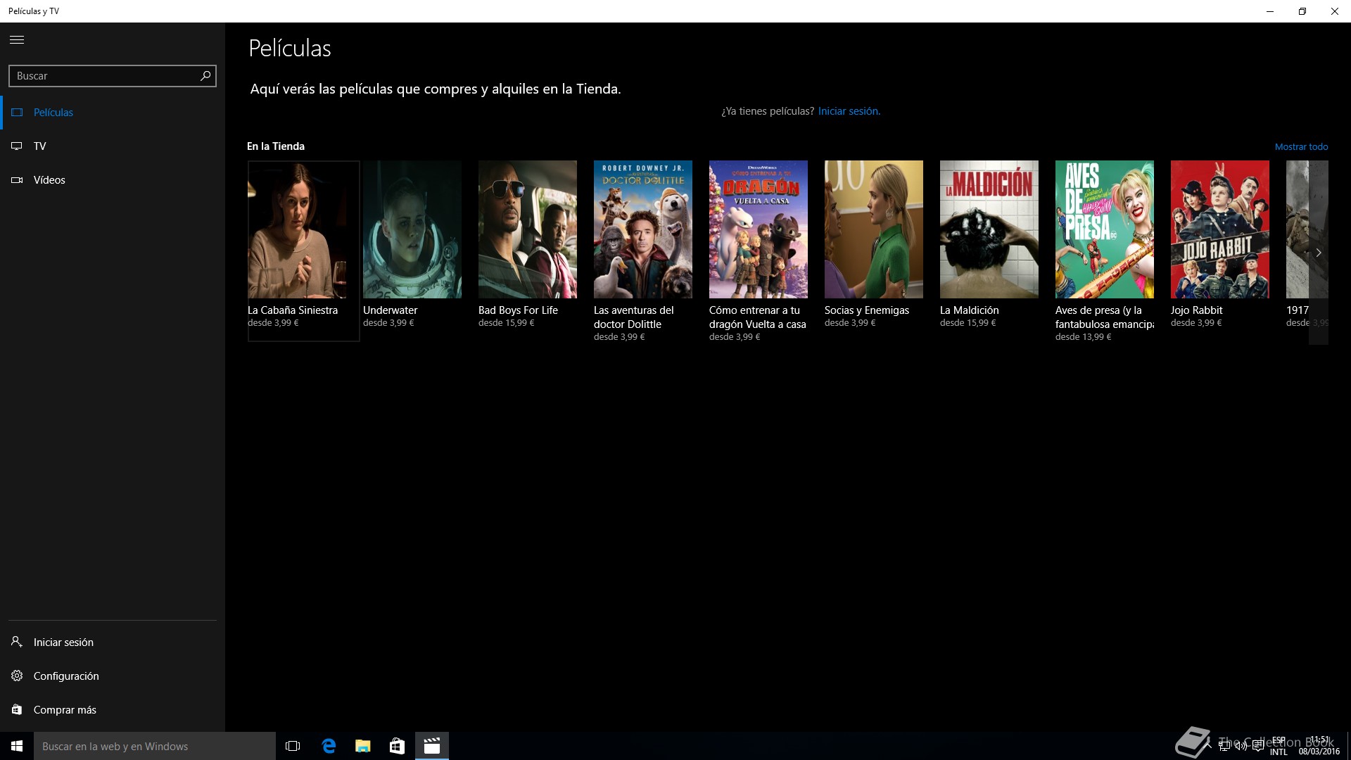Switch to the TV section

113,146
